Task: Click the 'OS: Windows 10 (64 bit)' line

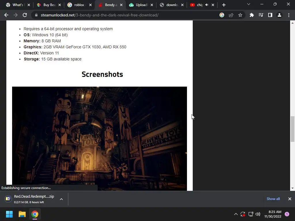Action: coord(46,35)
